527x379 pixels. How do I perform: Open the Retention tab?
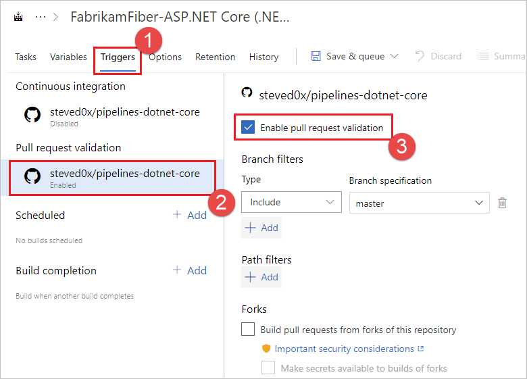tap(215, 57)
